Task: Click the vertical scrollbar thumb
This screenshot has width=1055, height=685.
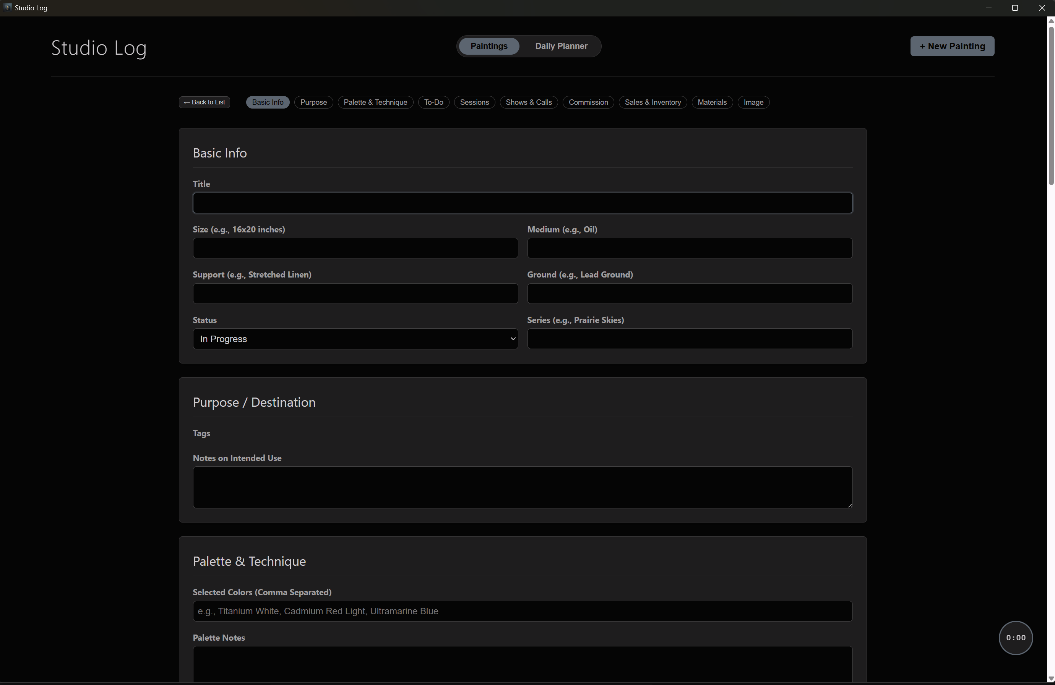Action: (x=1050, y=105)
